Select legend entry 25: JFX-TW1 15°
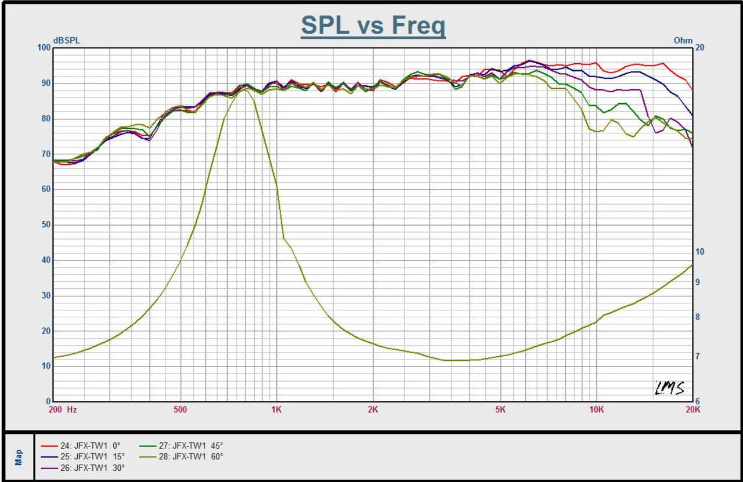The image size is (743, 482). tap(90, 456)
